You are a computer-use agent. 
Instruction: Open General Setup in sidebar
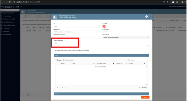pyautogui.click(x=7, y=34)
